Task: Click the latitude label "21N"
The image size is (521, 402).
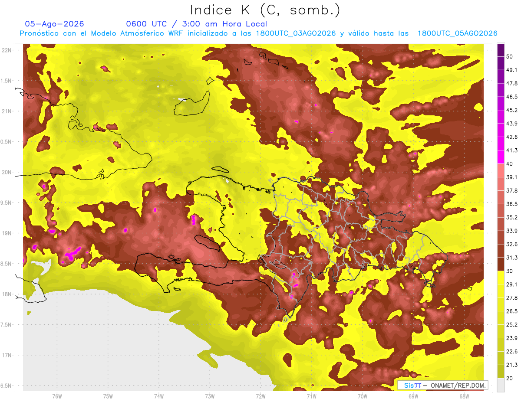Action: click(x=7, y=111)
